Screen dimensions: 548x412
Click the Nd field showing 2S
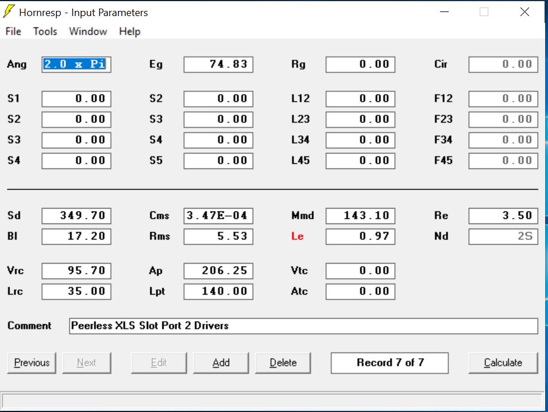(503, 236)
